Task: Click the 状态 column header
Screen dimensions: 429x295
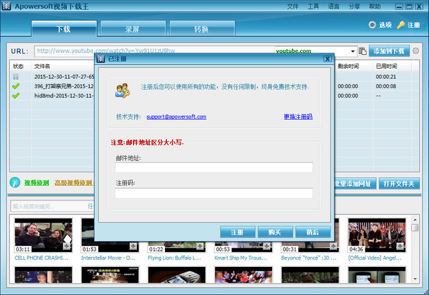Action: (x=18, y=66)
